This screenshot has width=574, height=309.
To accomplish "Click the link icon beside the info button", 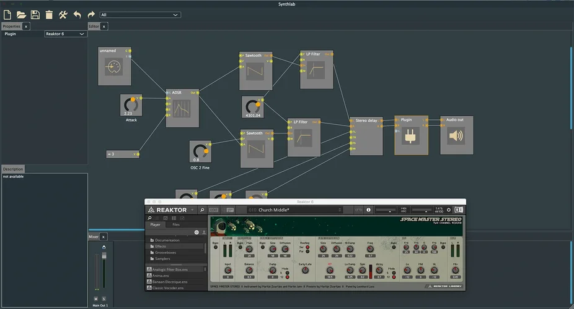I will pos(358,210).
